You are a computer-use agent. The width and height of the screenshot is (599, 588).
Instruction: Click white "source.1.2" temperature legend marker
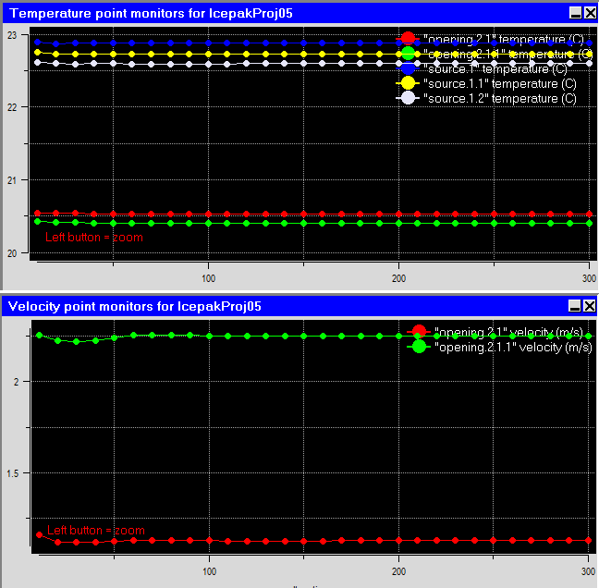point(408,98)
